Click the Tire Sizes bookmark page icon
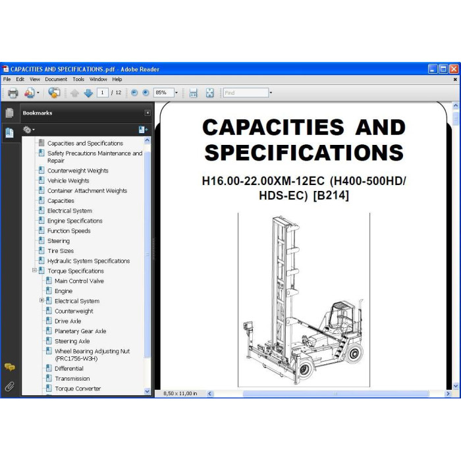Screen dimensions: 461x461 41,250
